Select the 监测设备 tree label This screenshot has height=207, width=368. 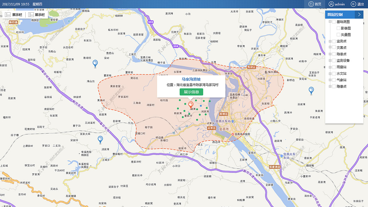pyautogui.click(x=343, y=60)
